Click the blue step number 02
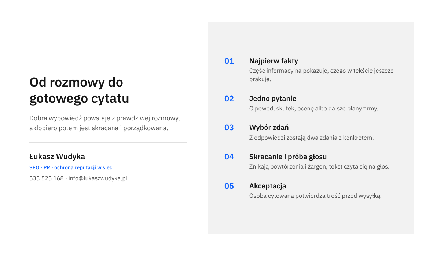Viewport: 440px width, 256px height. pos(229,99)
